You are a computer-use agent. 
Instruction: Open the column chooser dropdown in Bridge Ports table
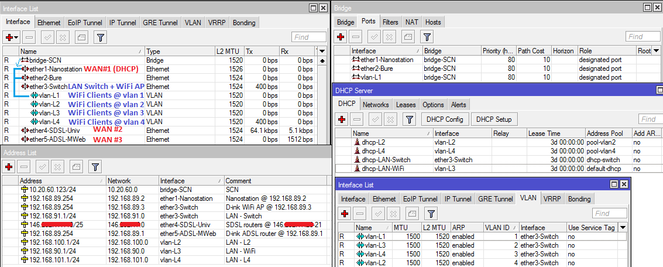(656, 51)
